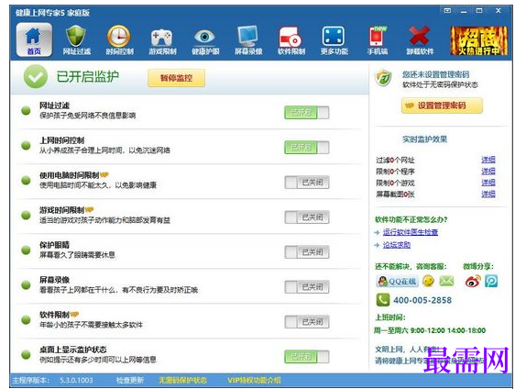The image size is (526, 389).
Task: Click the VIP badge beside 使用电脑时间限制
Action: click(104, 174)
